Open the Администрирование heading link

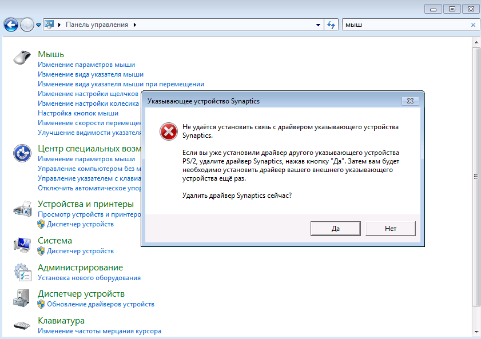pos(81,268)
